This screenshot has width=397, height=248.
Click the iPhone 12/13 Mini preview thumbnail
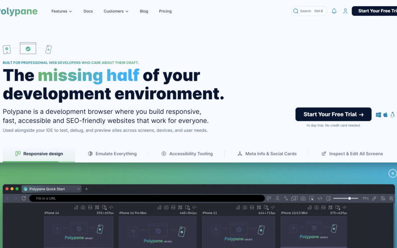[x=314, y=232]
